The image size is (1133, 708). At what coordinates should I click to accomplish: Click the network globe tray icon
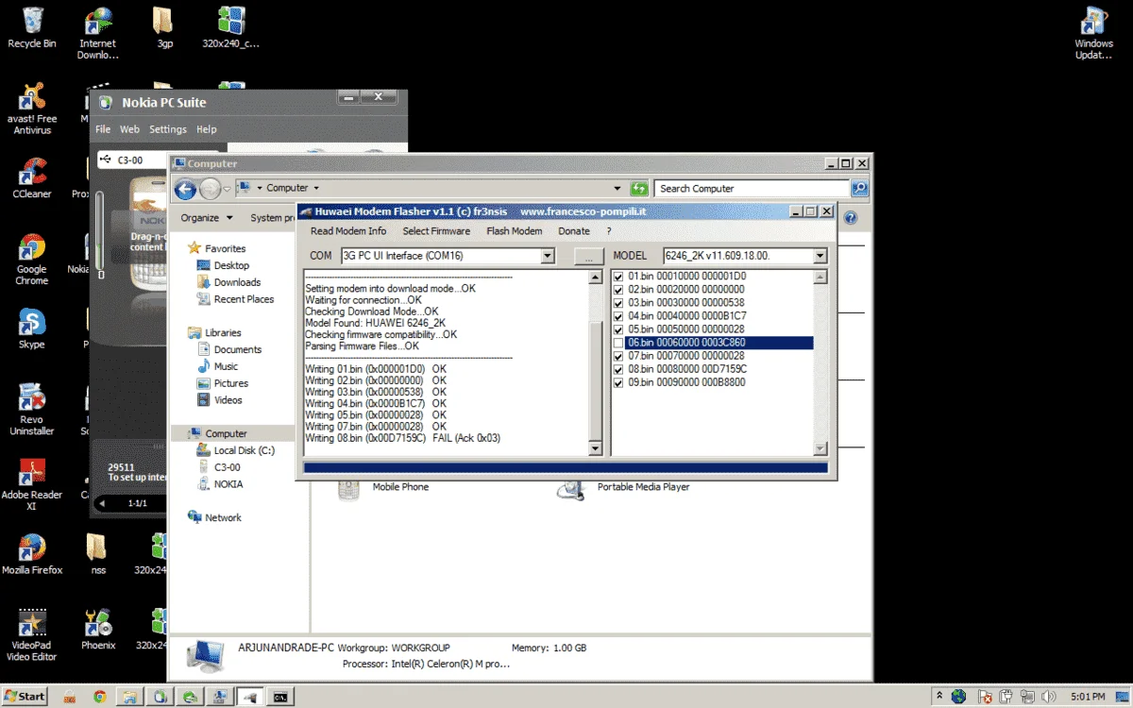pos(959,697)
